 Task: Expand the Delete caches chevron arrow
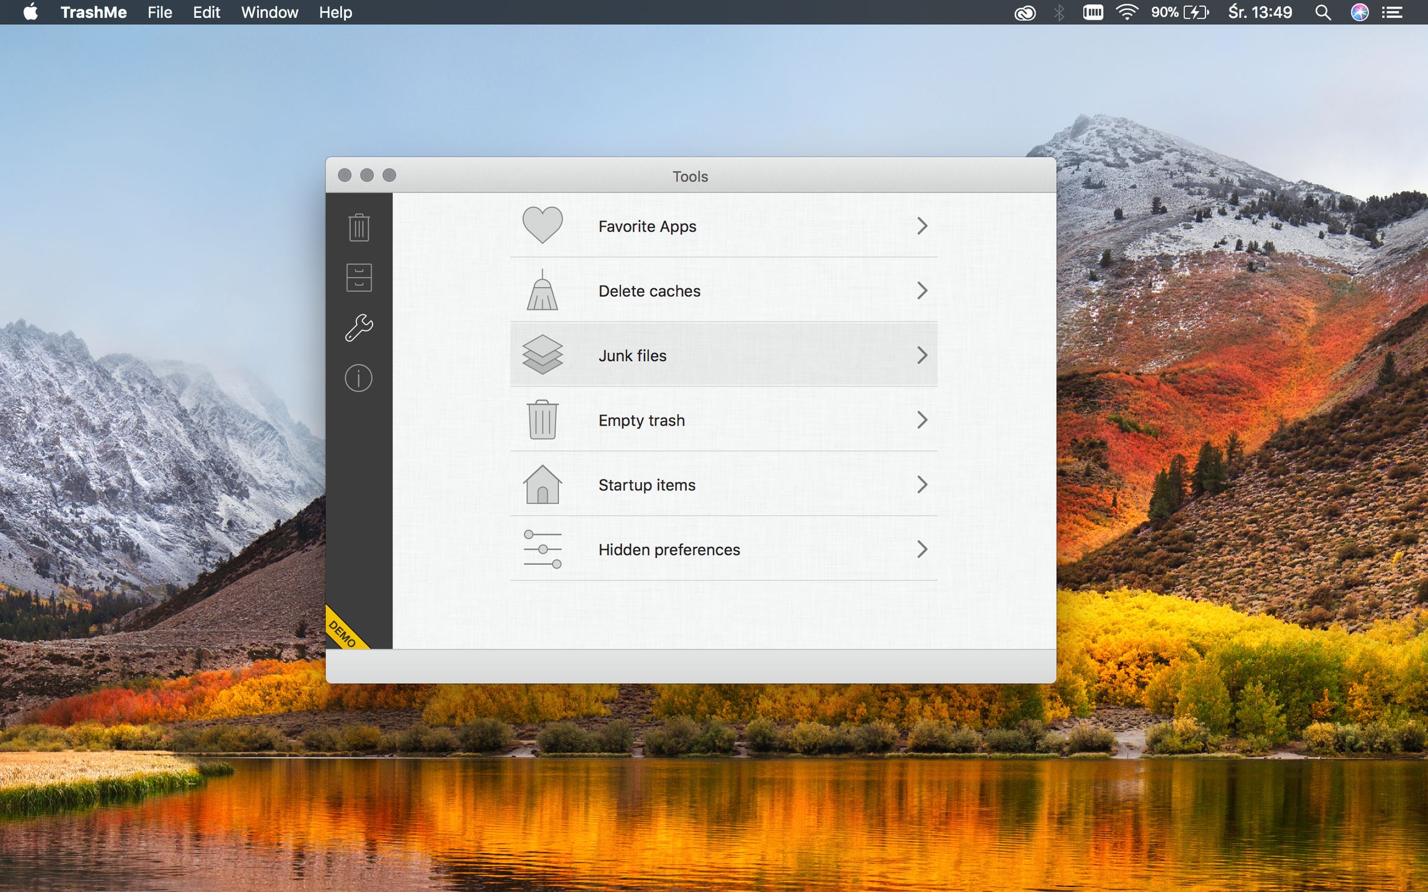(922, 291)
